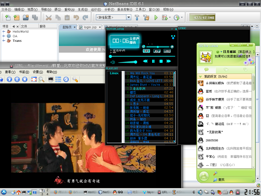Image resolution: width=261 pixels, height=196 pixels.
Task: Click the left-right balance slider in YOYOPlayer
Action: tap(158, 47)
